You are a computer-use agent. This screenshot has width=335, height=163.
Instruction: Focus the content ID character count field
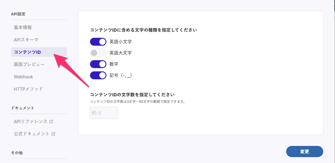click(x=104, y=113)
